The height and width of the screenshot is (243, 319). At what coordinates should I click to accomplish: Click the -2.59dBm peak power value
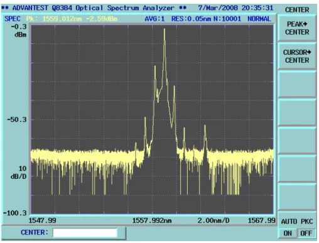tap(102, 19)
